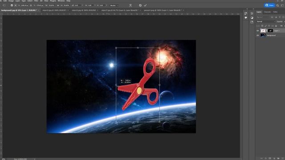Filter layers by adjustment layer icon
Image resolution: width=285 pixels, height=160 pixels.
pos(276,17)
